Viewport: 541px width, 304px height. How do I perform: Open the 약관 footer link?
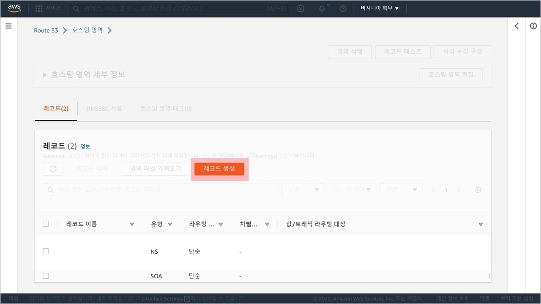click(485, 299)
